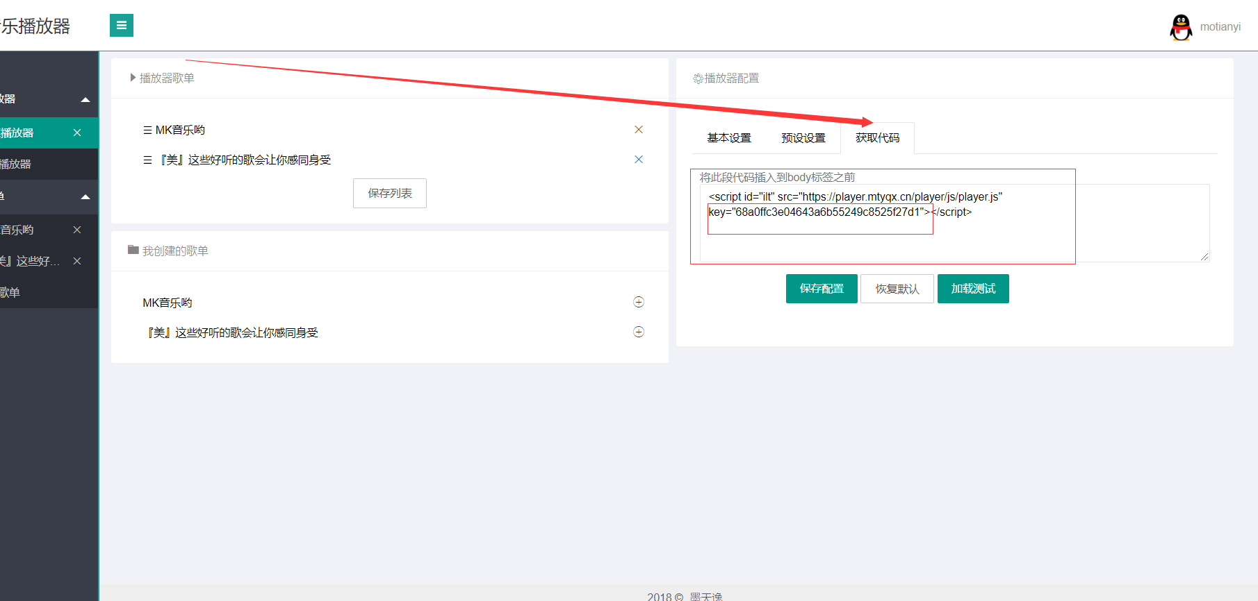Open the motianyi user menu
This screenshot has height=601, width=1258.
(1220, 27)
